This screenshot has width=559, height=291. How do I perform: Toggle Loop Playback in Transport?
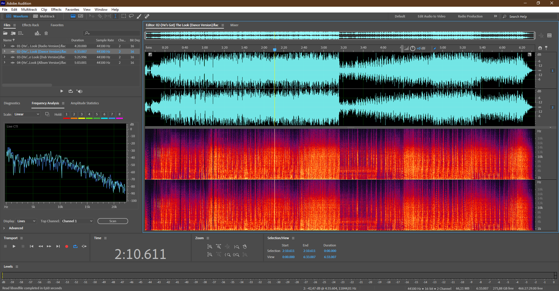click(x=75, y=246)
